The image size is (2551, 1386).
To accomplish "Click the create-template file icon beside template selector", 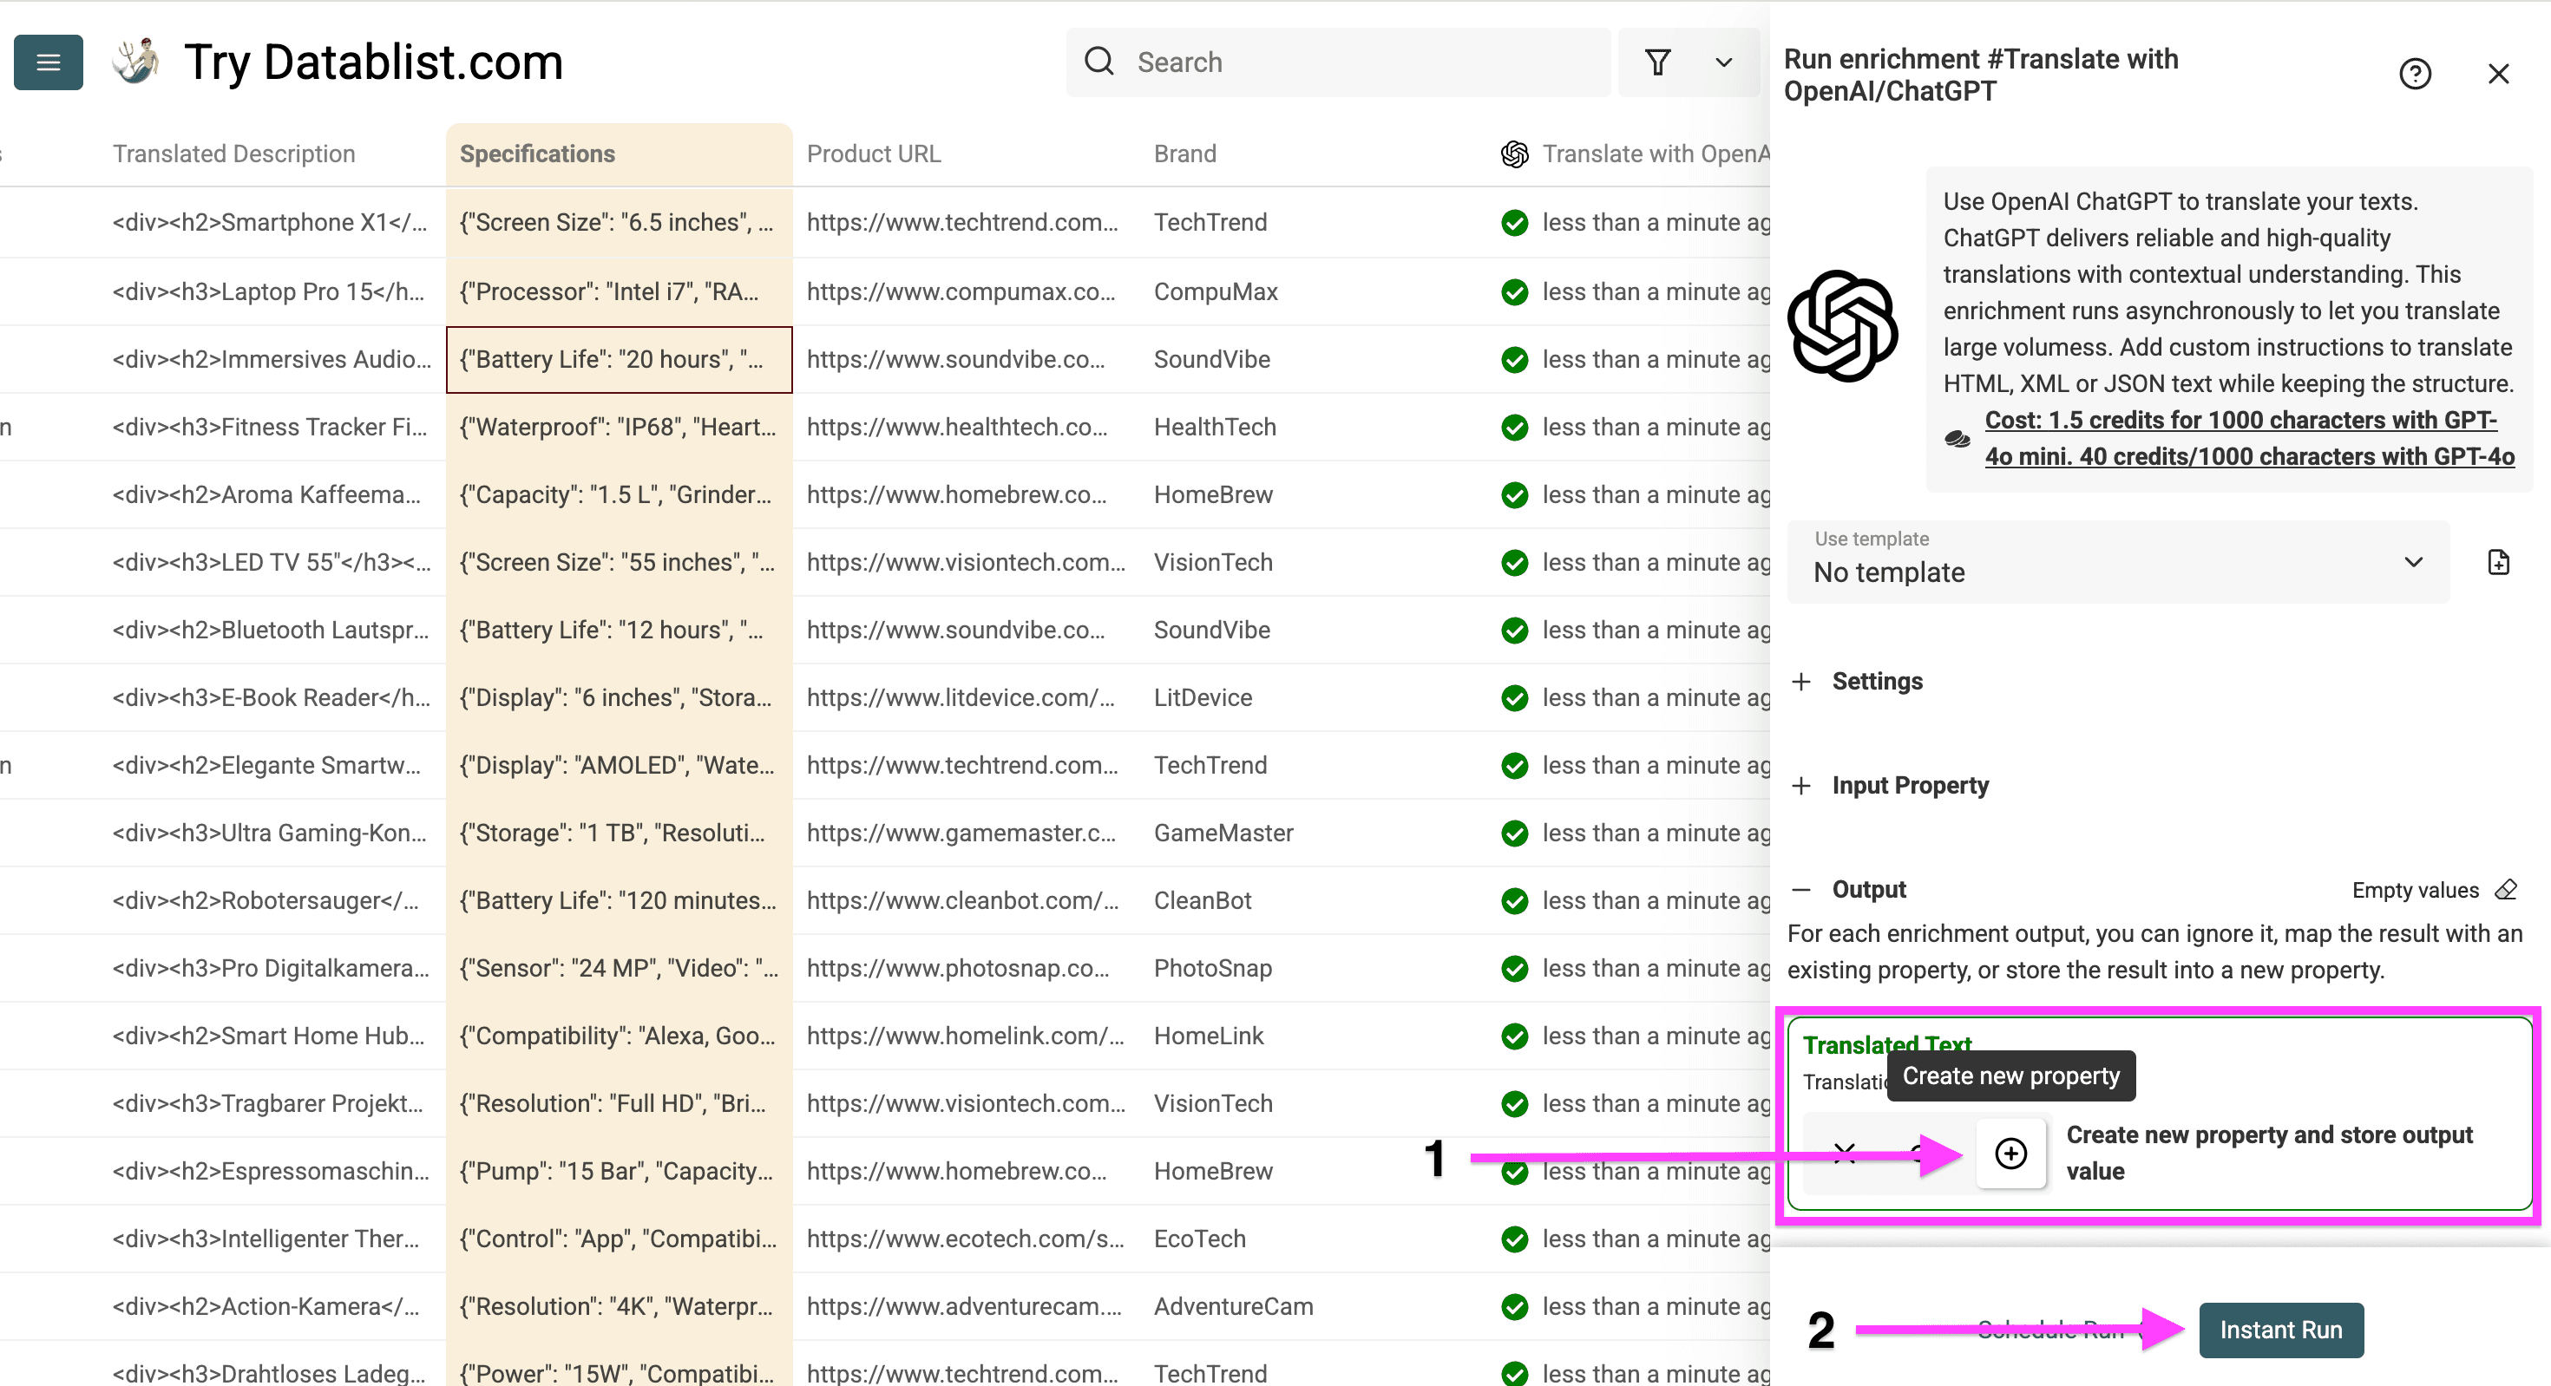I will 2499,561.
